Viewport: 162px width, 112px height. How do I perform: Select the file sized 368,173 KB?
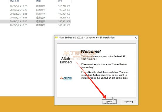(x=35, y=25)
